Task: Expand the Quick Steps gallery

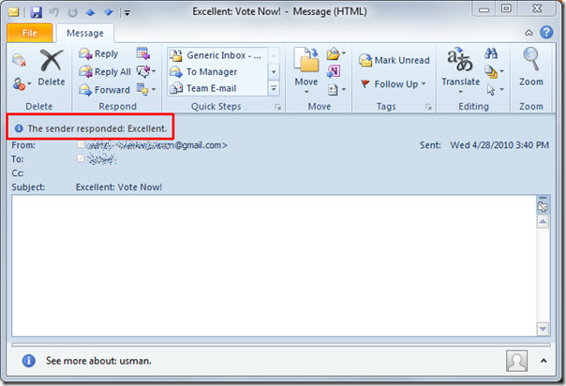Action: 274,88
